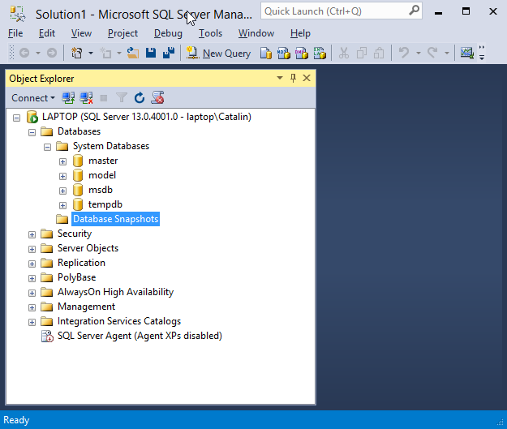Click the Database Engine Query icon

point(266,54)
